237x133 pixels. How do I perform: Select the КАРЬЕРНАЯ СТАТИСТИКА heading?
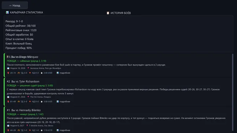(x=27, y=12)
